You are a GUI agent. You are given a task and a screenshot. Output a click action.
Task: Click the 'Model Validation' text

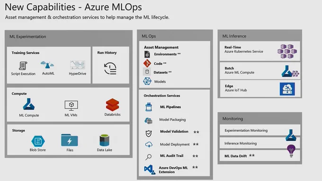pos(174,131)
